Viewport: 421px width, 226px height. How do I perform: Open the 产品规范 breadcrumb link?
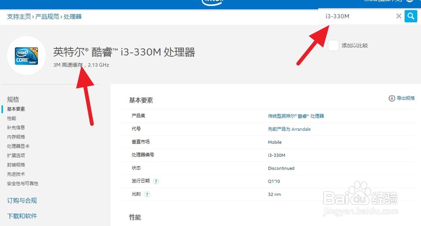coord(47,17)
